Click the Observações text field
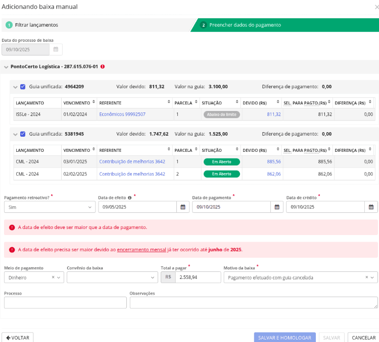Screen dimensions: 379x342 click(253, 302)
